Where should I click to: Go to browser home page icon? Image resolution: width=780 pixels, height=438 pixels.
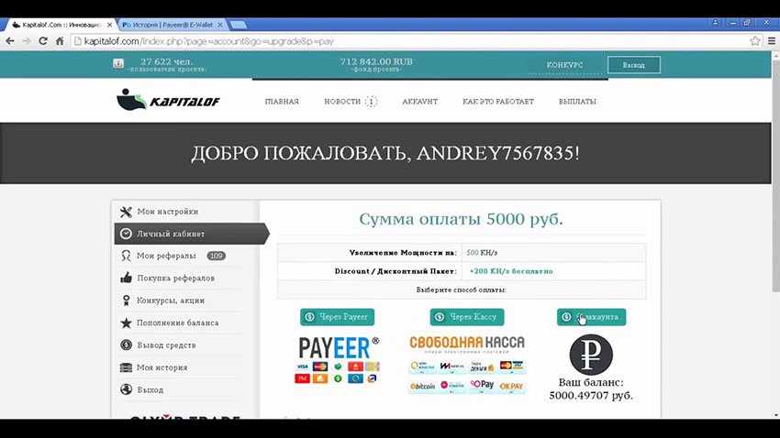click(60, 41)
